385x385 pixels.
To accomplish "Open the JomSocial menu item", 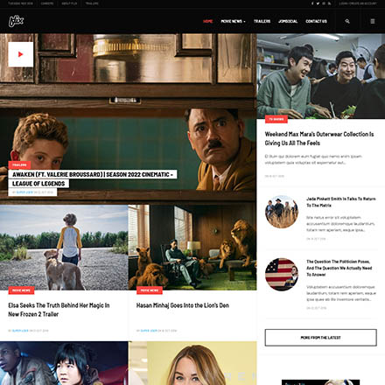I will [x=288, y=21].
